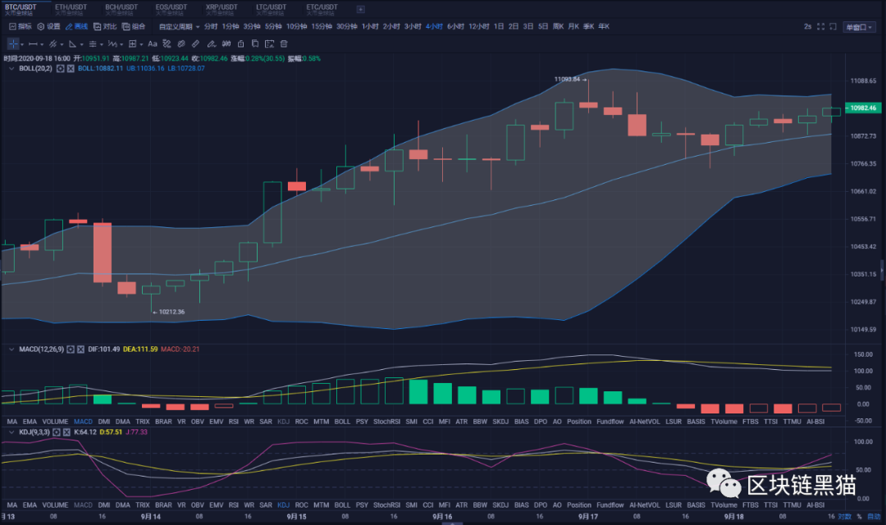Switch to the LTC/USDT tab

click(x=272, y=9)
